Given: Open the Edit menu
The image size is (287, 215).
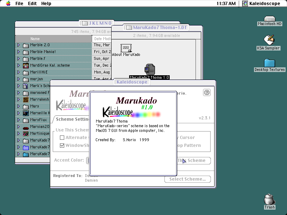Looking at the screenshot, I should 32,4.
